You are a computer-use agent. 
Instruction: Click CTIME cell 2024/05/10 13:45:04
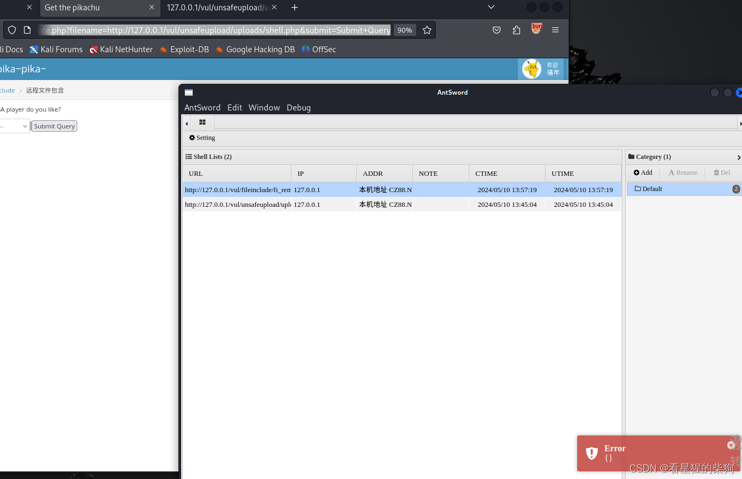click(x=507, y=205)
